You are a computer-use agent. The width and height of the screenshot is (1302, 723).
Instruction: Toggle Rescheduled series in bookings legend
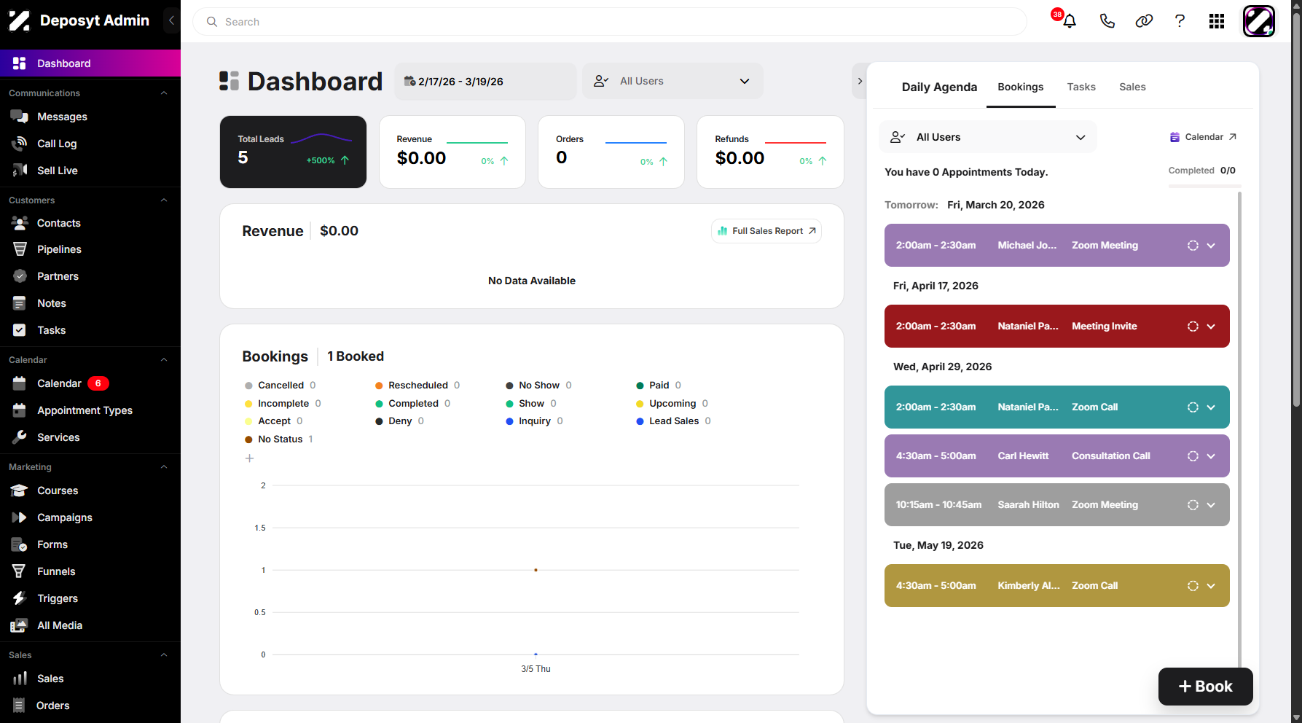(x=417, y=386)
